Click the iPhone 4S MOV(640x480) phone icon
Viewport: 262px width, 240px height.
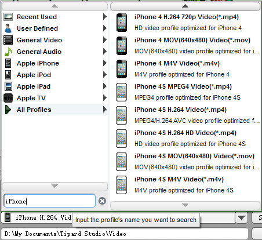(121, 162)
